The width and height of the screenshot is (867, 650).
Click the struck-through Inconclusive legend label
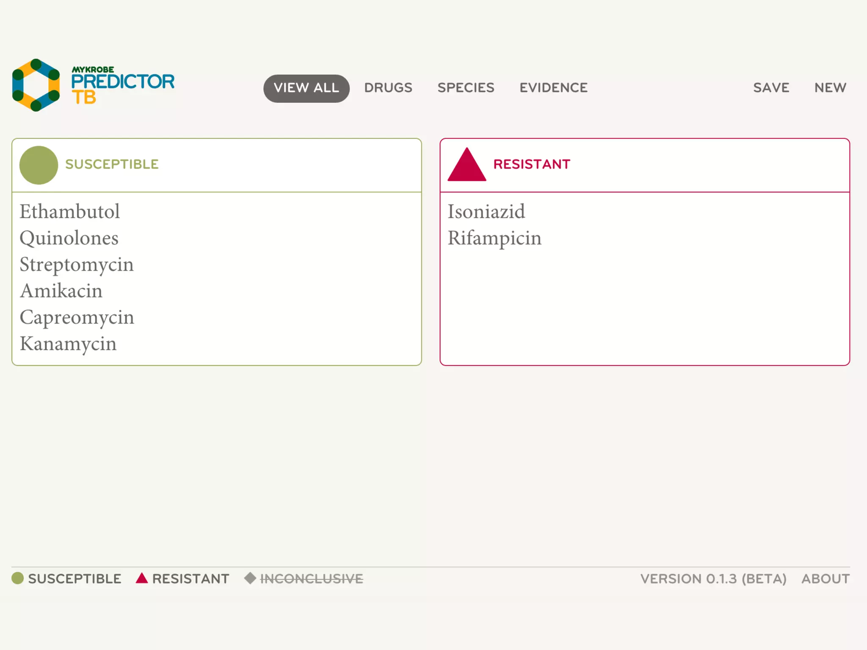click(312, 578)
